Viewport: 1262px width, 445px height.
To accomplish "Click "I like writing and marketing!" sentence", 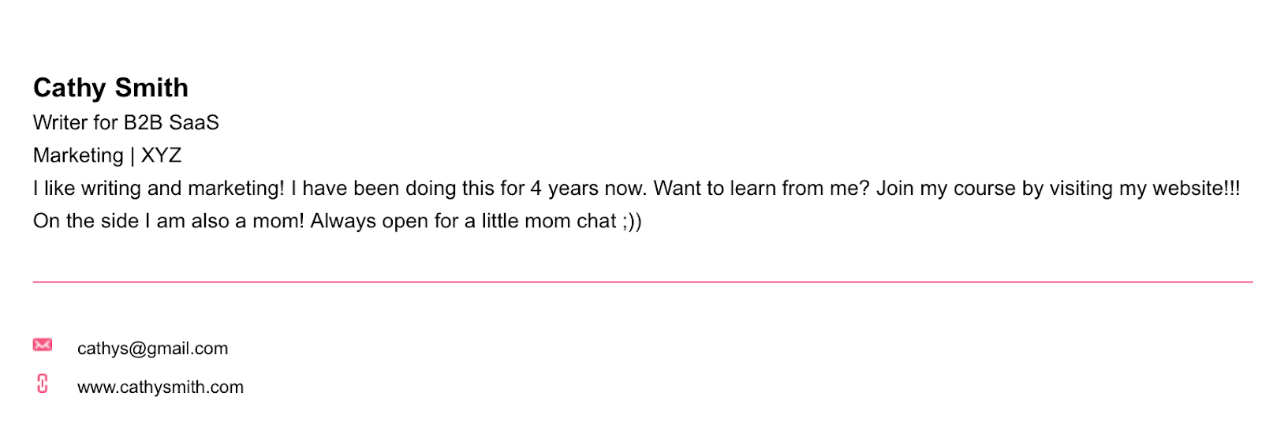I will click(x=158, y=189).
